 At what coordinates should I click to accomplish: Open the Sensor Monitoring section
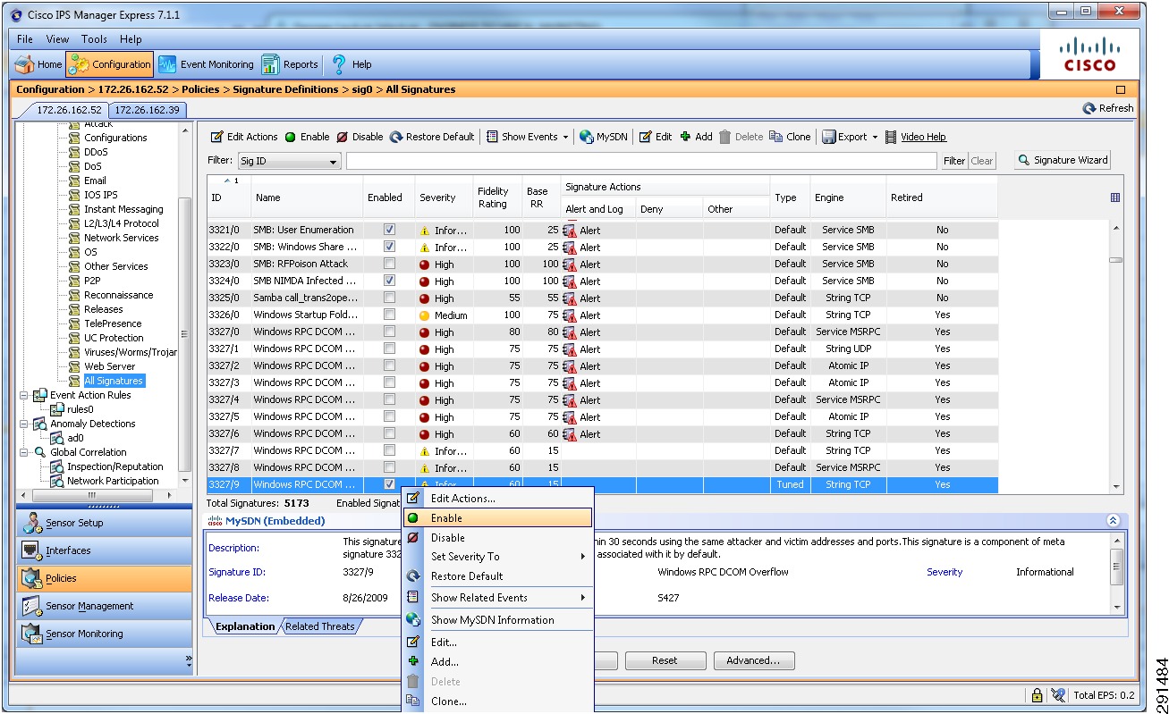tap(104, 634)
